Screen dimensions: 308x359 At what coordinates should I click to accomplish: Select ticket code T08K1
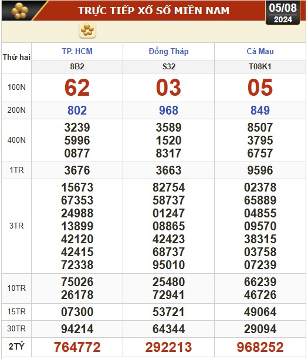[x=260, y=66]
